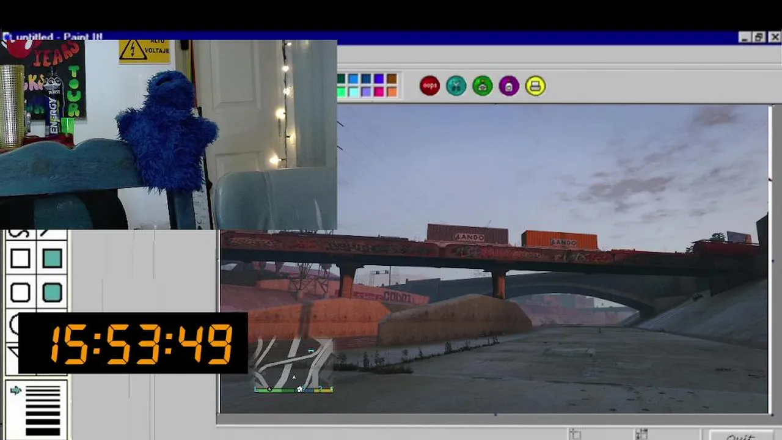Image resolution: width=782 pixels, height=440 pixels.
Task: Pick the dark green color swatch
Action: [x=342, y=79]
